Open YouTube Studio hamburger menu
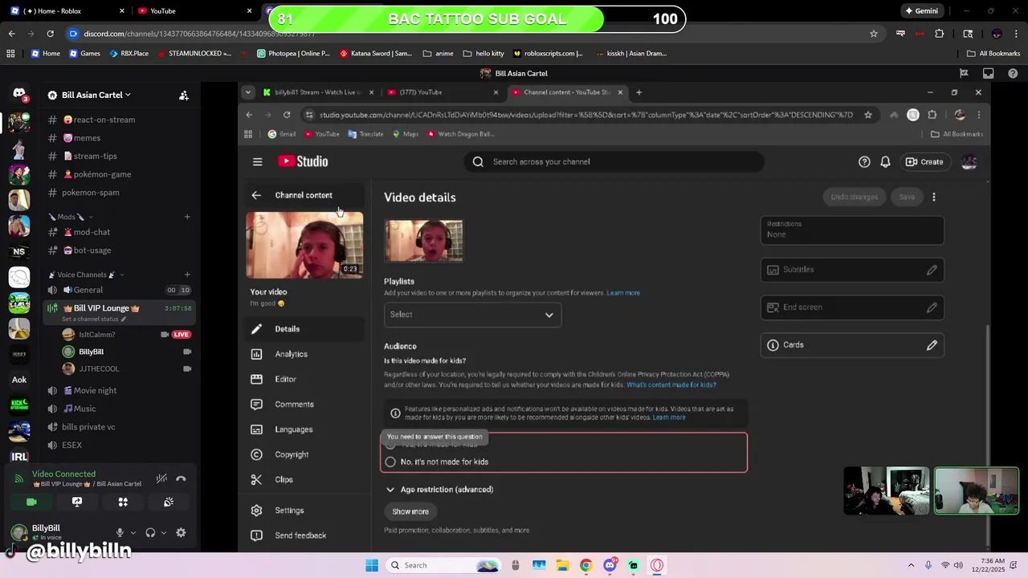 click(x=257, y=161)
